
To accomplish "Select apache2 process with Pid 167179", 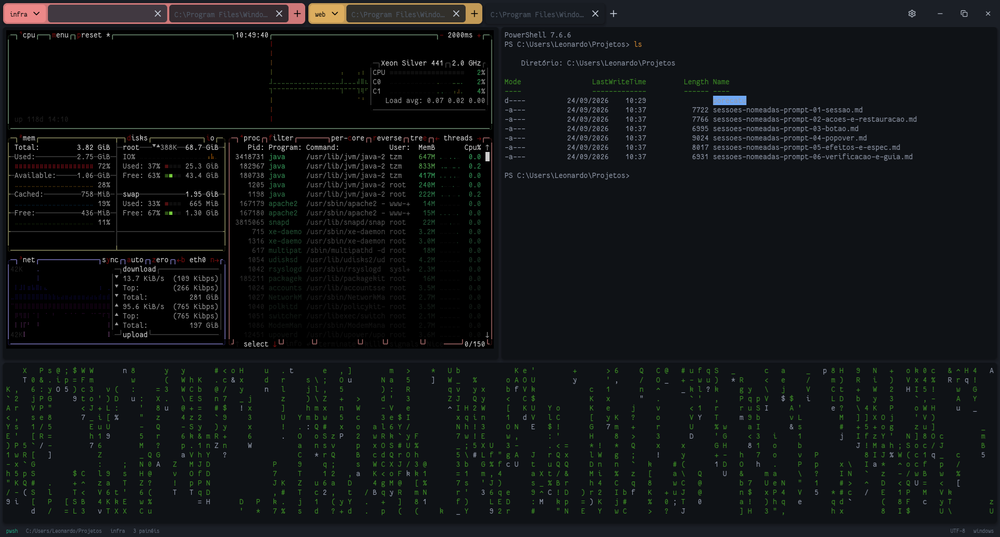I will tap(358, 203).
